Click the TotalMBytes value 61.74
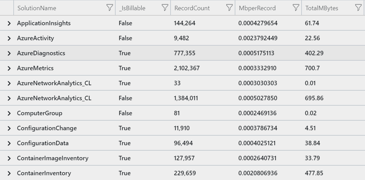This screenshot has height=180, width=365. (312, 23)
